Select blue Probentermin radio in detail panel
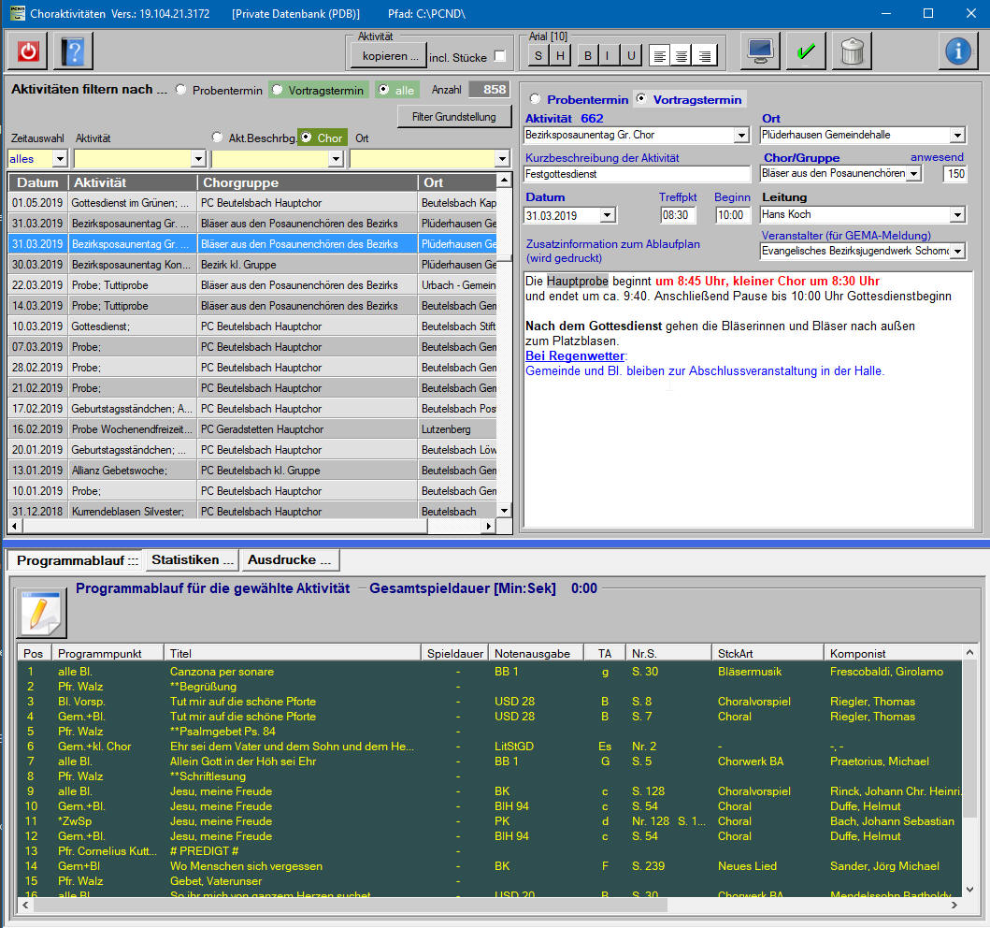The width and height of the screenshot is (990, 928). coord(535,98)
